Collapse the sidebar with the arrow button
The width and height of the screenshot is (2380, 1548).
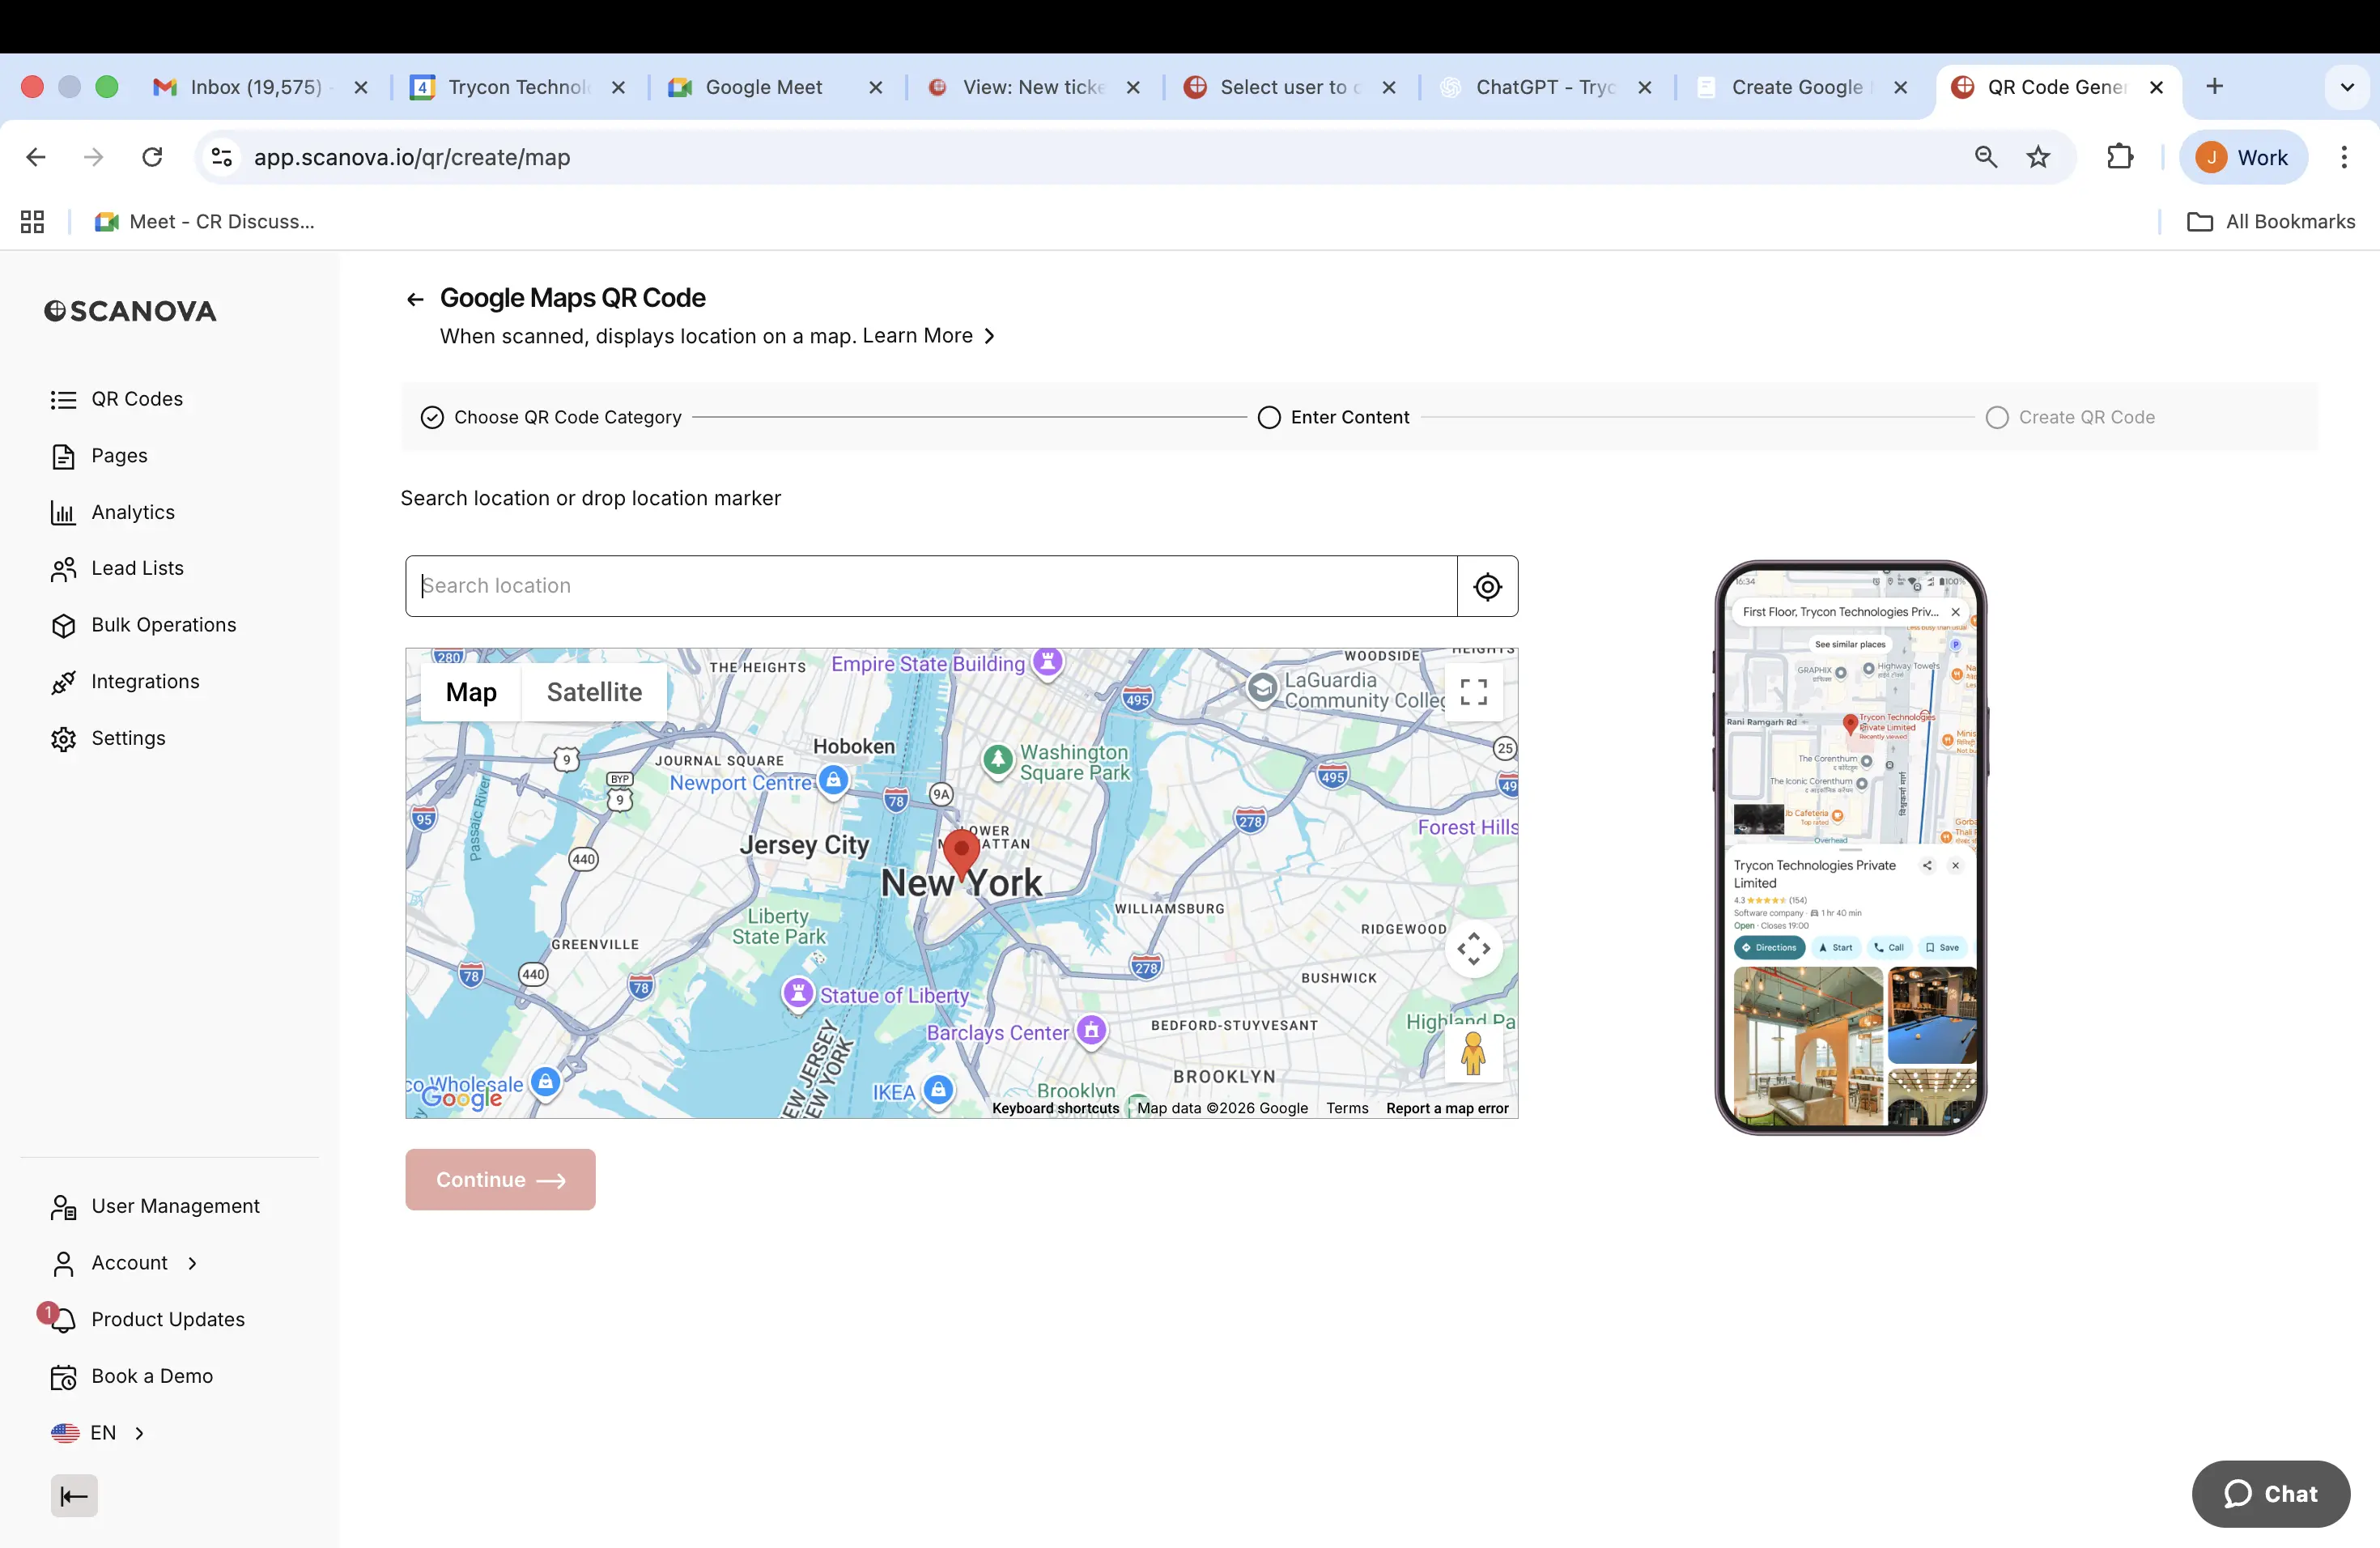click(74, 1496)
